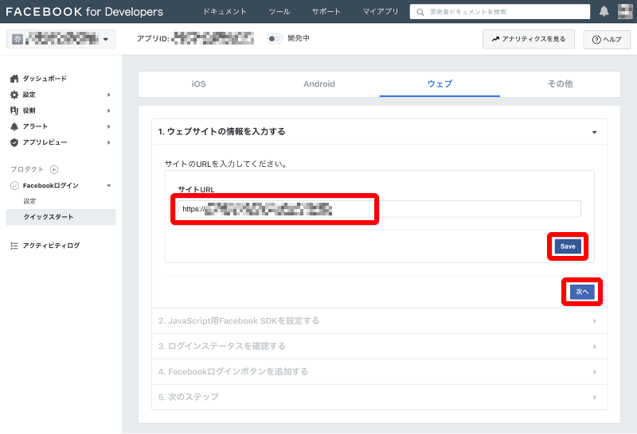Open the マイアプリ top menu
This screenshot has height=434, width=637.
click(381, 11)
